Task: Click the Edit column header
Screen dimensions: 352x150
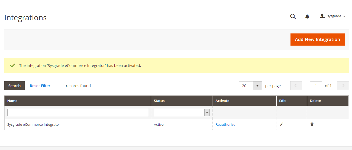Action: pyautogui.click(x=292, y=101)
